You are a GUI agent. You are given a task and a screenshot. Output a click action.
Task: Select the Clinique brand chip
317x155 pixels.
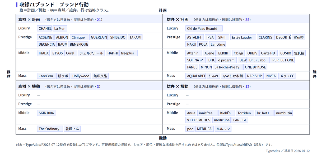[79, 37]
